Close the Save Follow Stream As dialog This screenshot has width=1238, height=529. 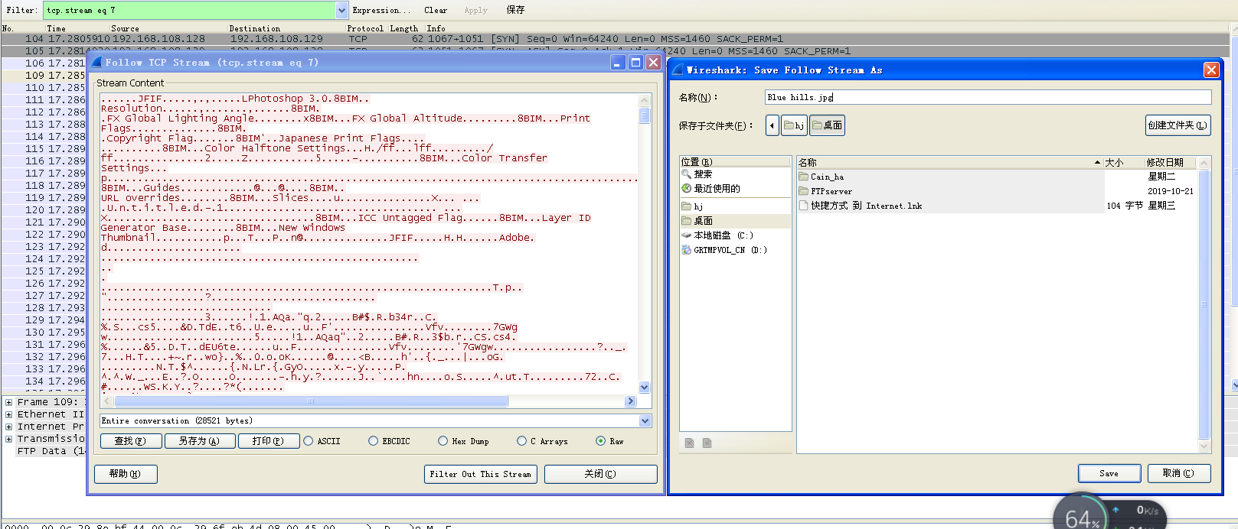click(1211, 70)
